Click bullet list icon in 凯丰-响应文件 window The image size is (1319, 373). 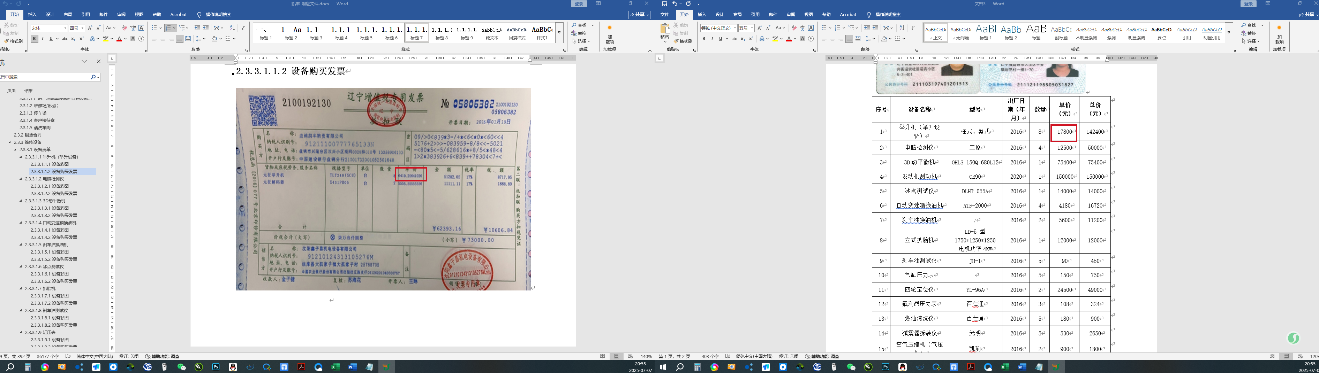click(154, 28)
